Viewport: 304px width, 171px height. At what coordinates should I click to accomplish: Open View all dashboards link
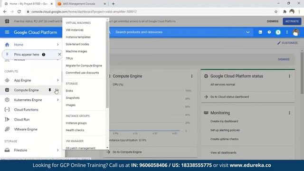[223, 152]
